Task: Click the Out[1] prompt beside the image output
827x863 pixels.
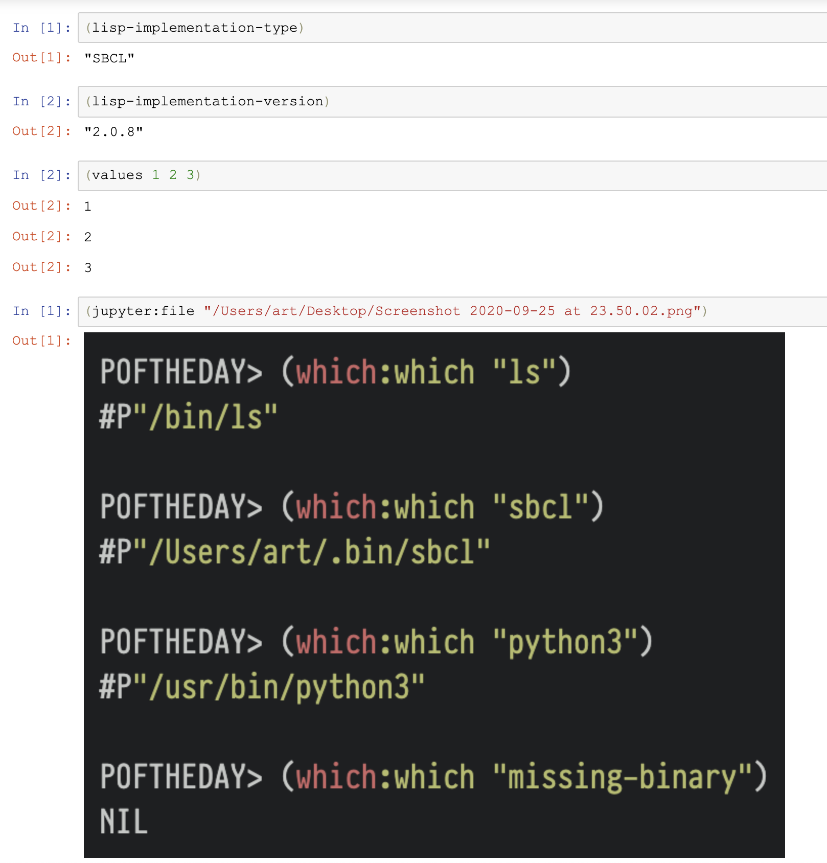Action: pos(42,340)
